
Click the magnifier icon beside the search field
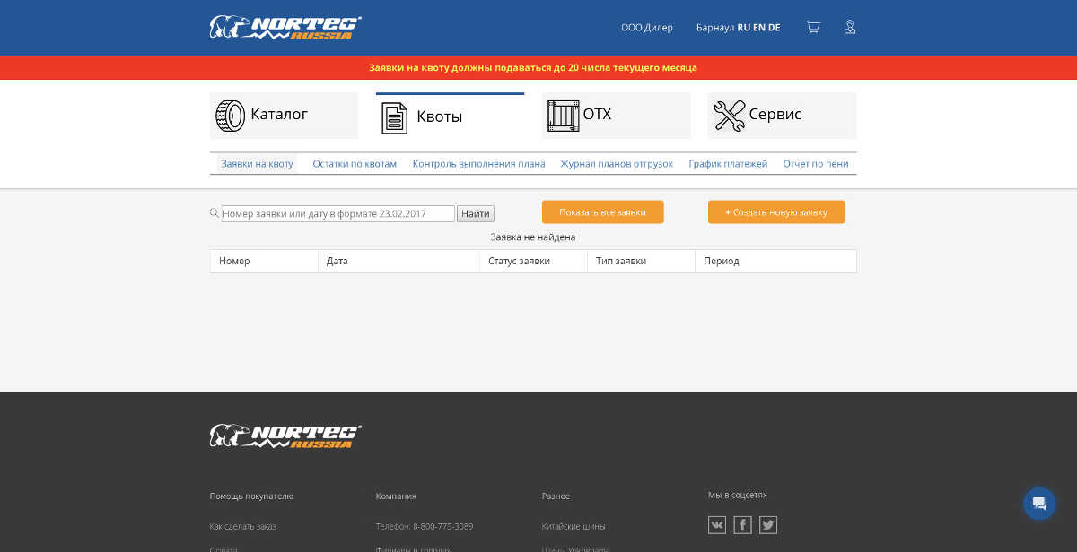pyautogui.click(x=215, y=213)
